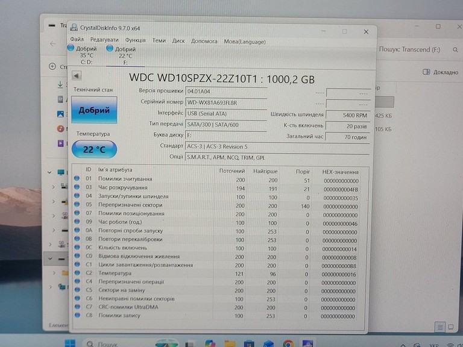Click status dot for Відмова відключення живлення row

(77, 255)
